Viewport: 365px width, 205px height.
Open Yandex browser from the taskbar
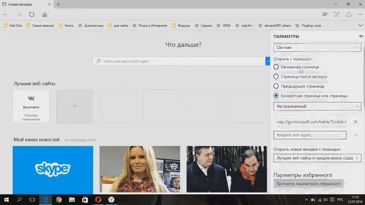click(111, 200)
